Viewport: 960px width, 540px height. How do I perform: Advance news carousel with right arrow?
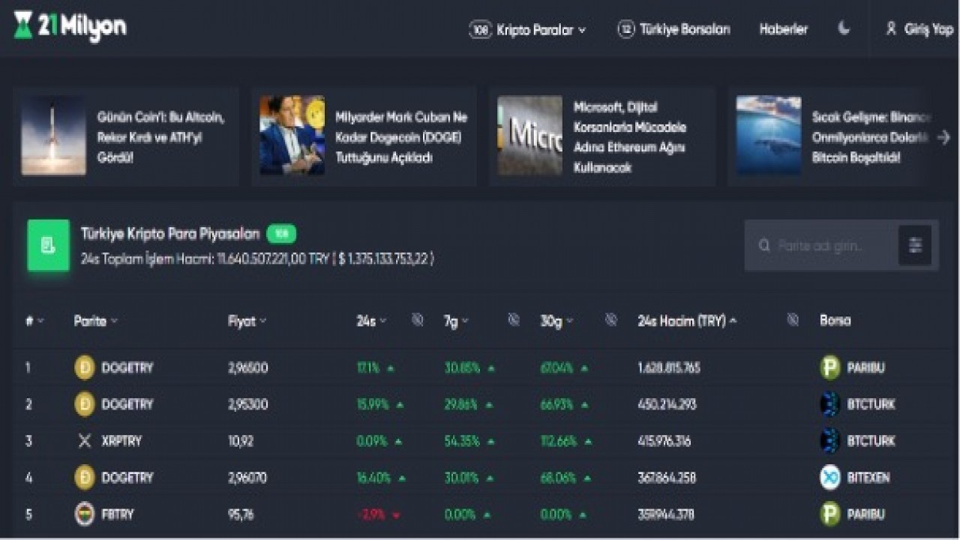[943, 137]
